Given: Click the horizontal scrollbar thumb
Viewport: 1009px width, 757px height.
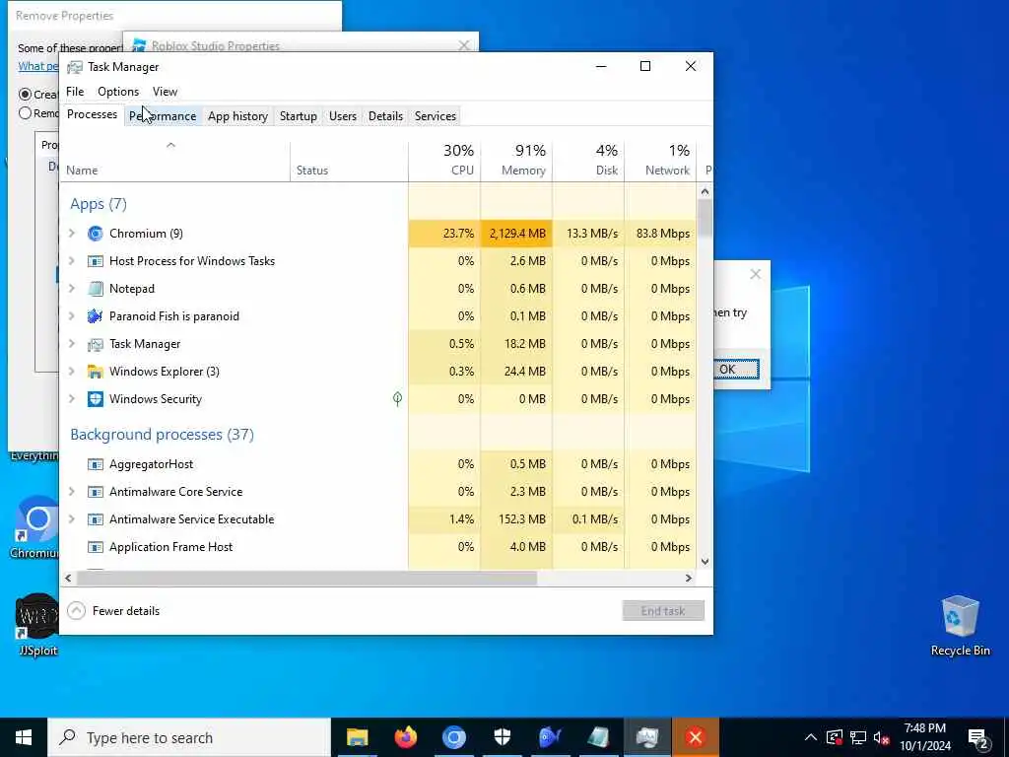Looking at the screenshot, I should coord(307,578).
